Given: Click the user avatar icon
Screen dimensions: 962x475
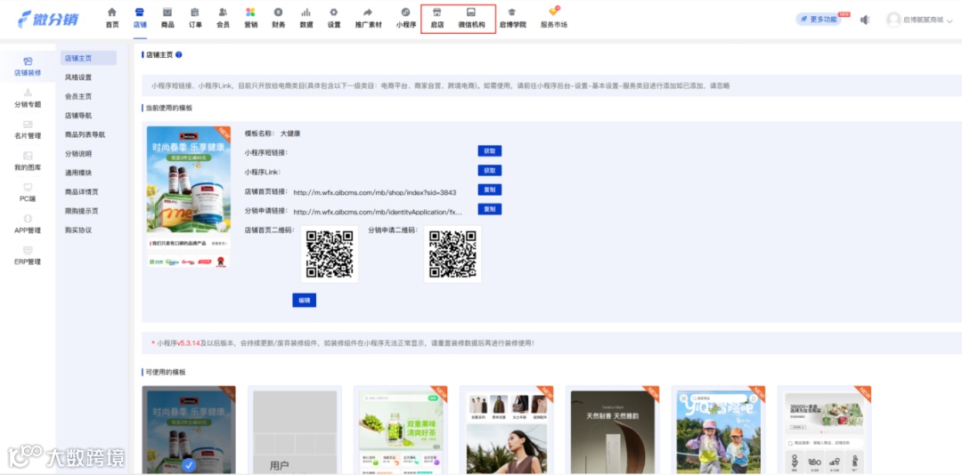Looking at the screenshot, I should 893,20.
